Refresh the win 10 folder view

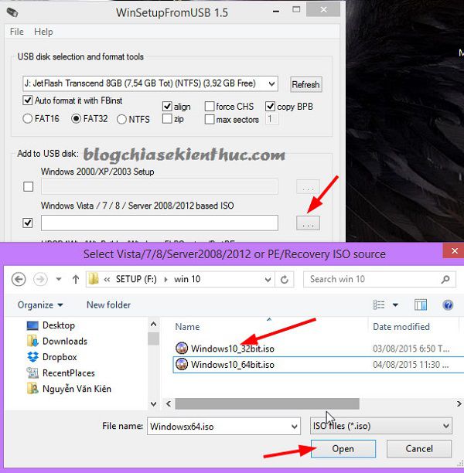285,280
